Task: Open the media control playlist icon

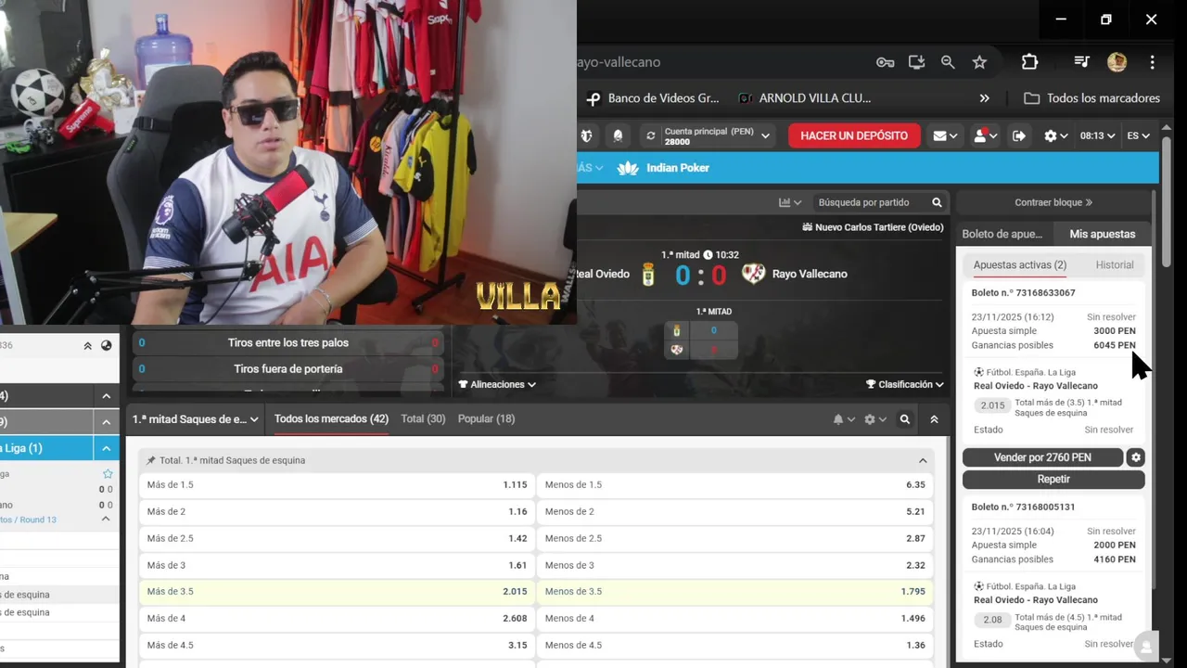Action: 1081,62
